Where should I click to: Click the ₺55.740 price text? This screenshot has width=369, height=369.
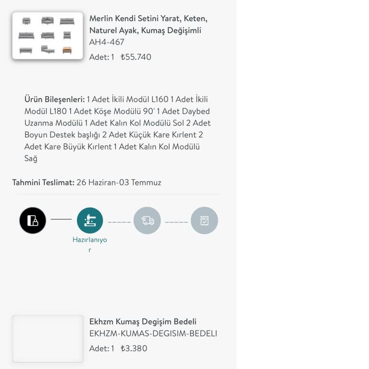coord(136,57)
